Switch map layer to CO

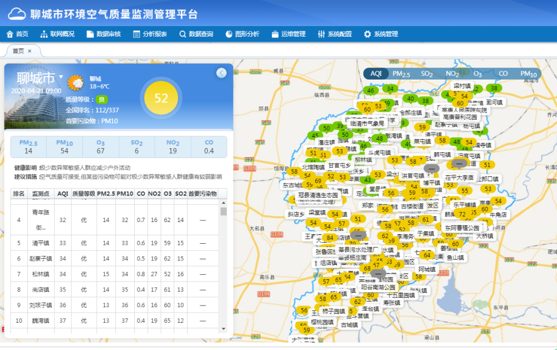(503, 73)
